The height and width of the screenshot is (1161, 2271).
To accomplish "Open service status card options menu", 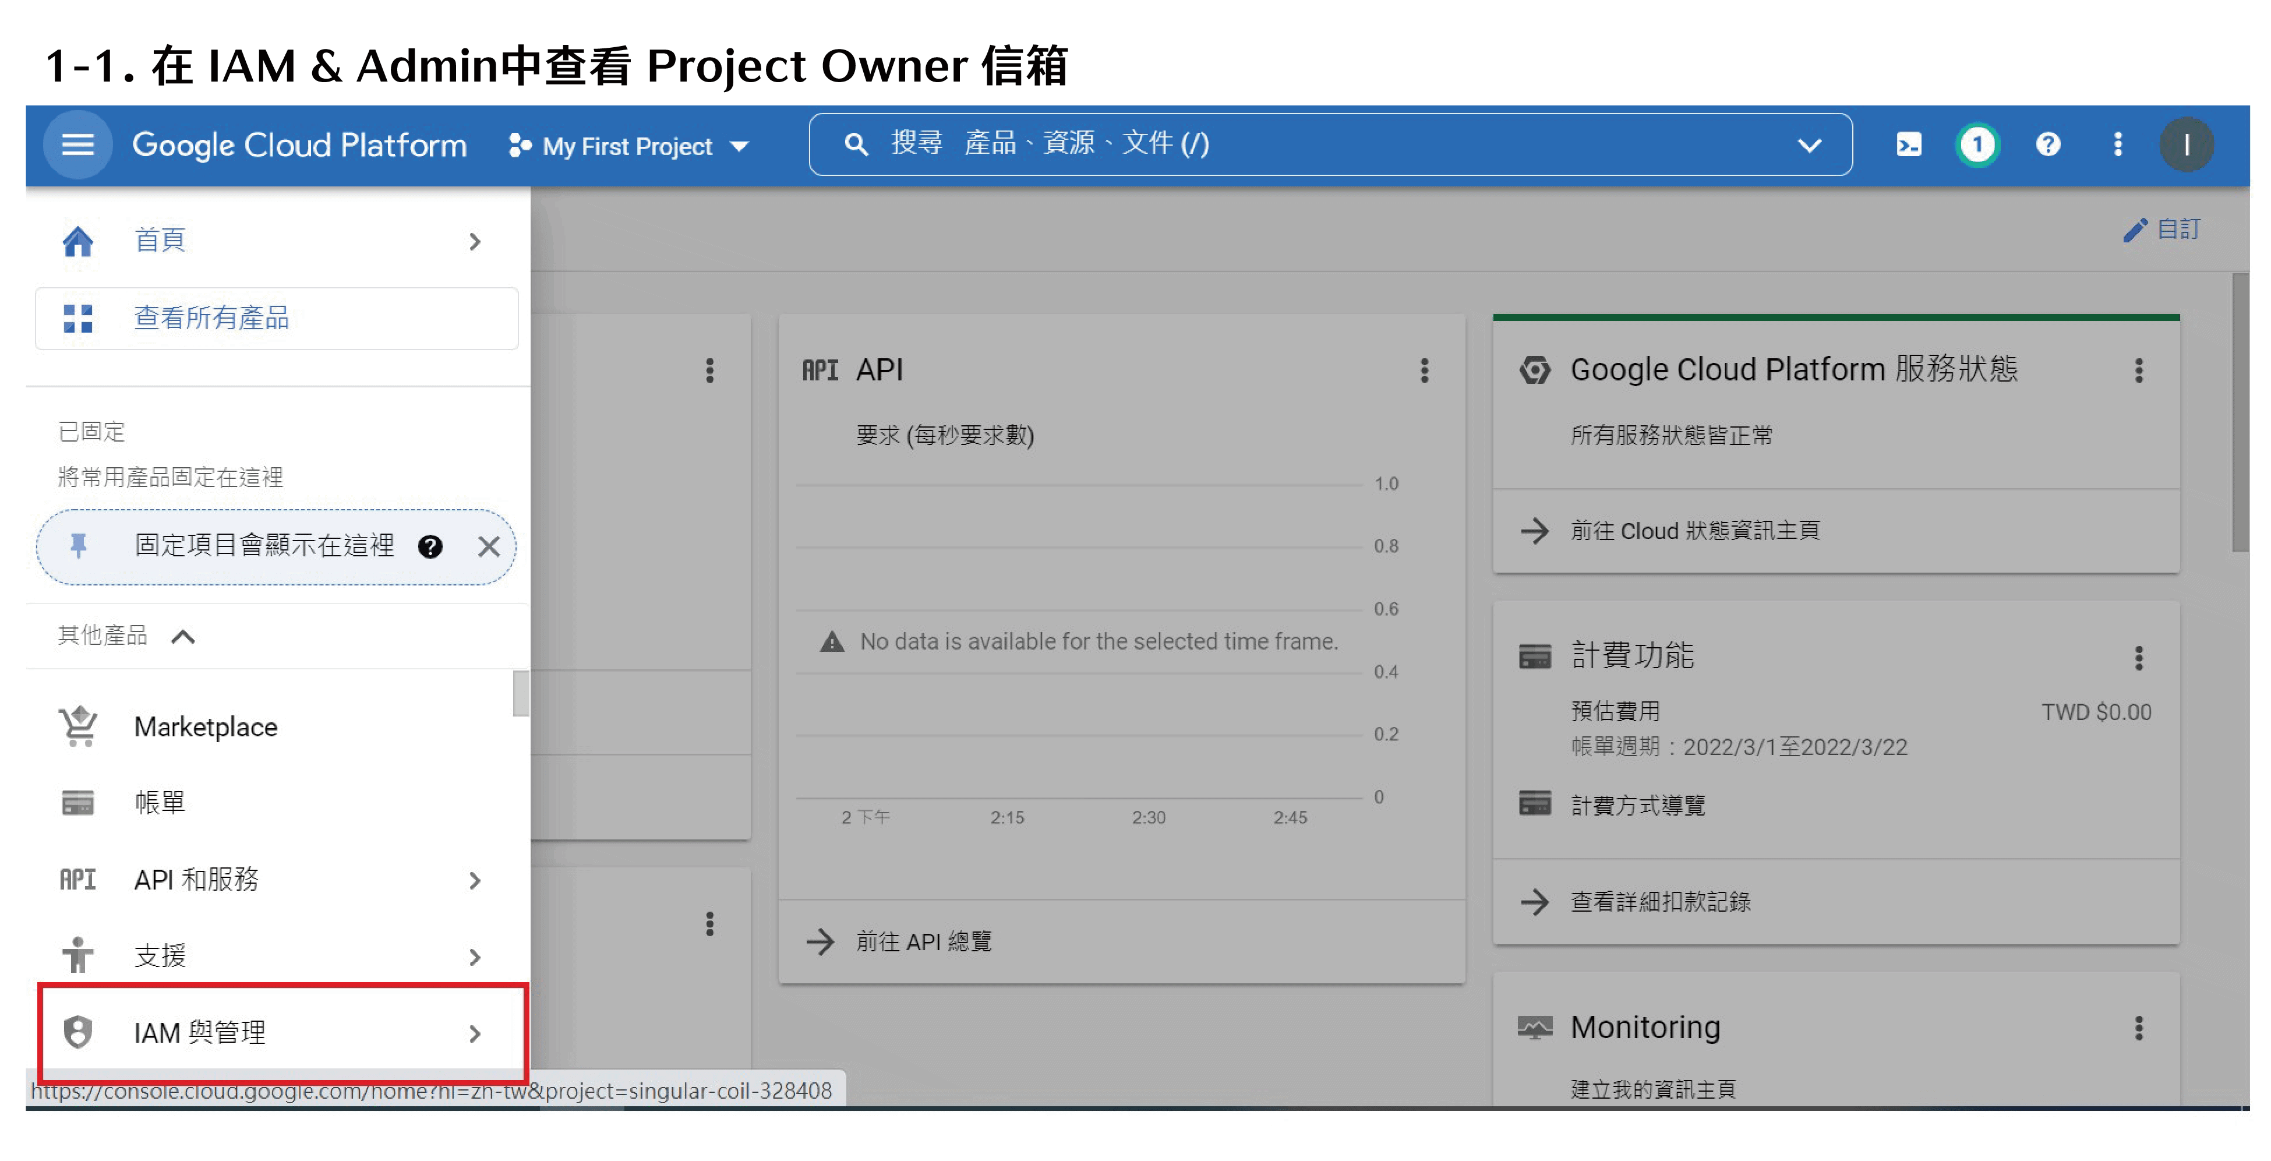I will [2139, 370].
